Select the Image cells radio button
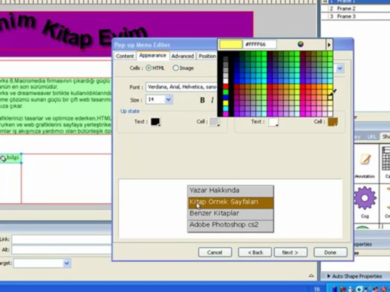Screen dimensions: 390x292 pyautogui.click(x=175, y=68)
